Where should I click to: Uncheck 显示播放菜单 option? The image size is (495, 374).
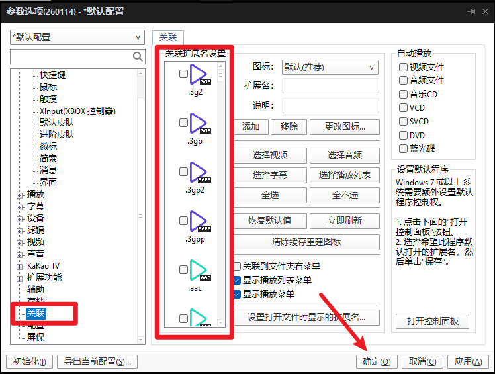(238, 294)
